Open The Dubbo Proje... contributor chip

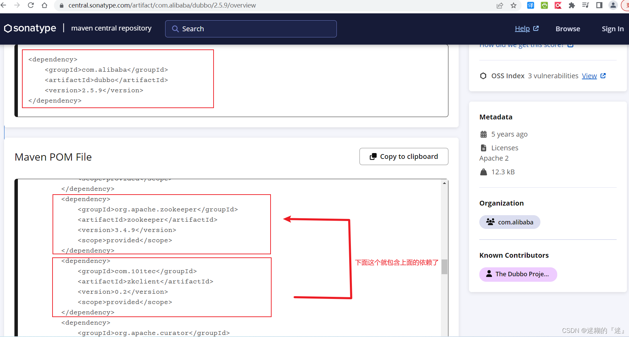click(x=518, y=274)
